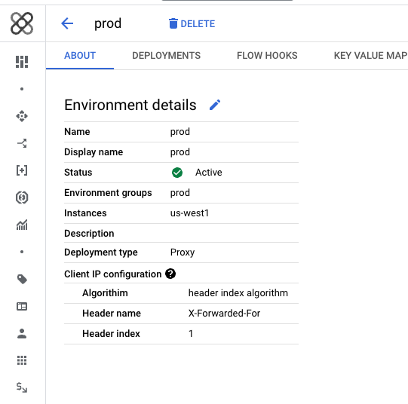Click the 'X-Forwarded-For' header name value
408x404 pixels.
click(x=224, y=314)
